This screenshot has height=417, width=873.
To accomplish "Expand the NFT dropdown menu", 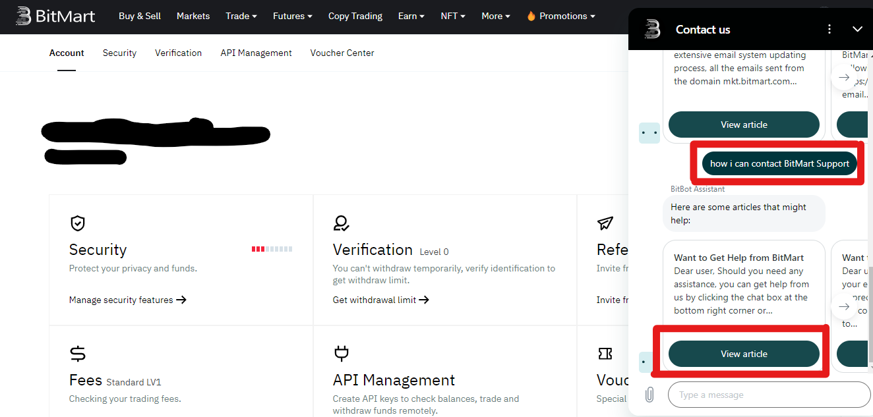I will [x=453, y=16].
